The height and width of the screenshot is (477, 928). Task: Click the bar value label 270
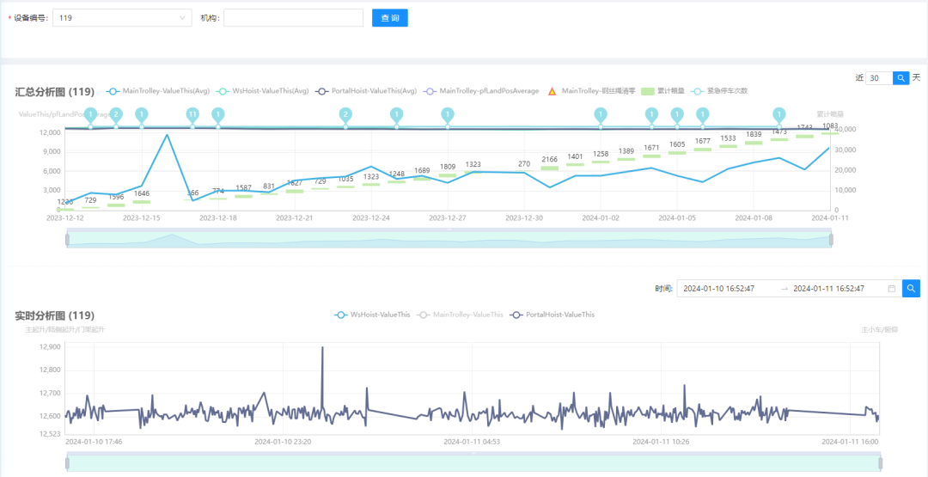(x=524, y=164)
